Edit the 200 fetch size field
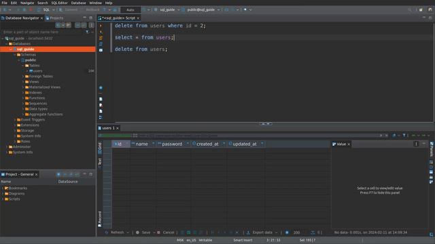Viewport: 435px width, 244px height. 296,232
